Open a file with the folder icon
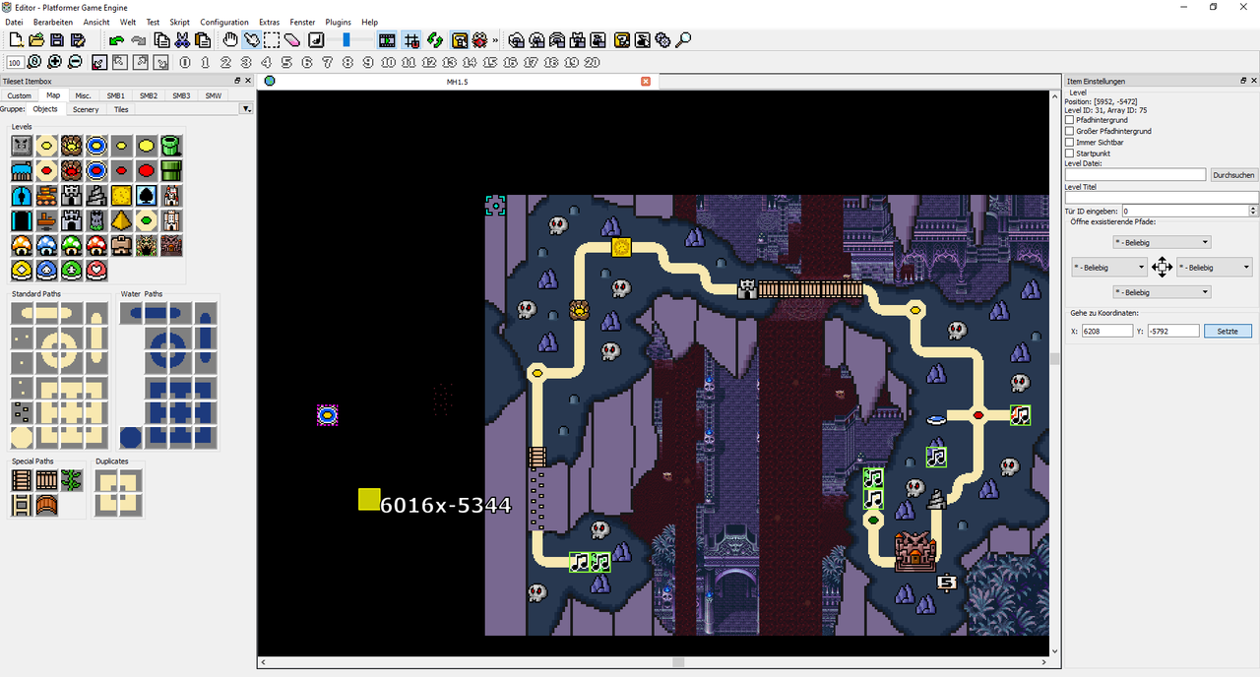 (x=36, y=40)
